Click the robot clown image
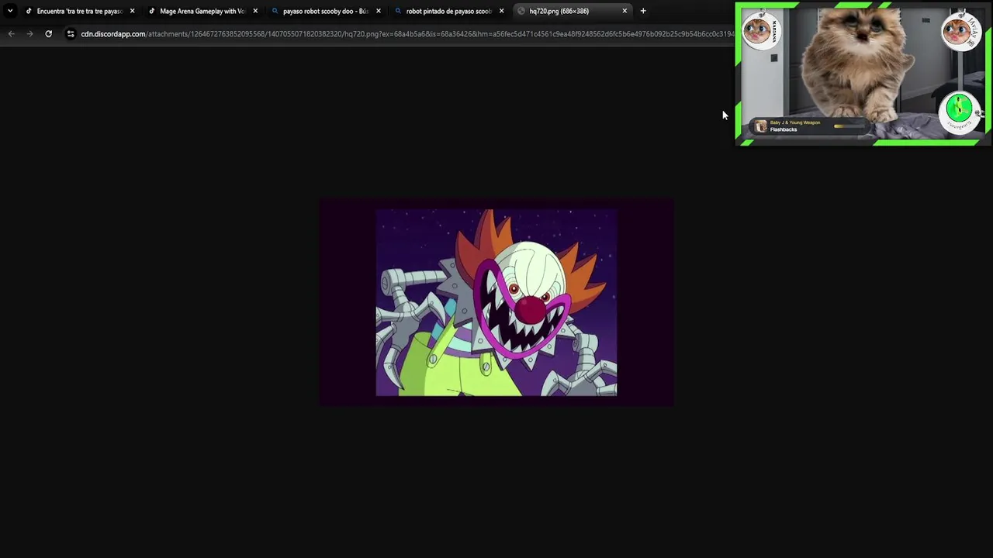This screenshot has height=558, width=993. [496, 302]
